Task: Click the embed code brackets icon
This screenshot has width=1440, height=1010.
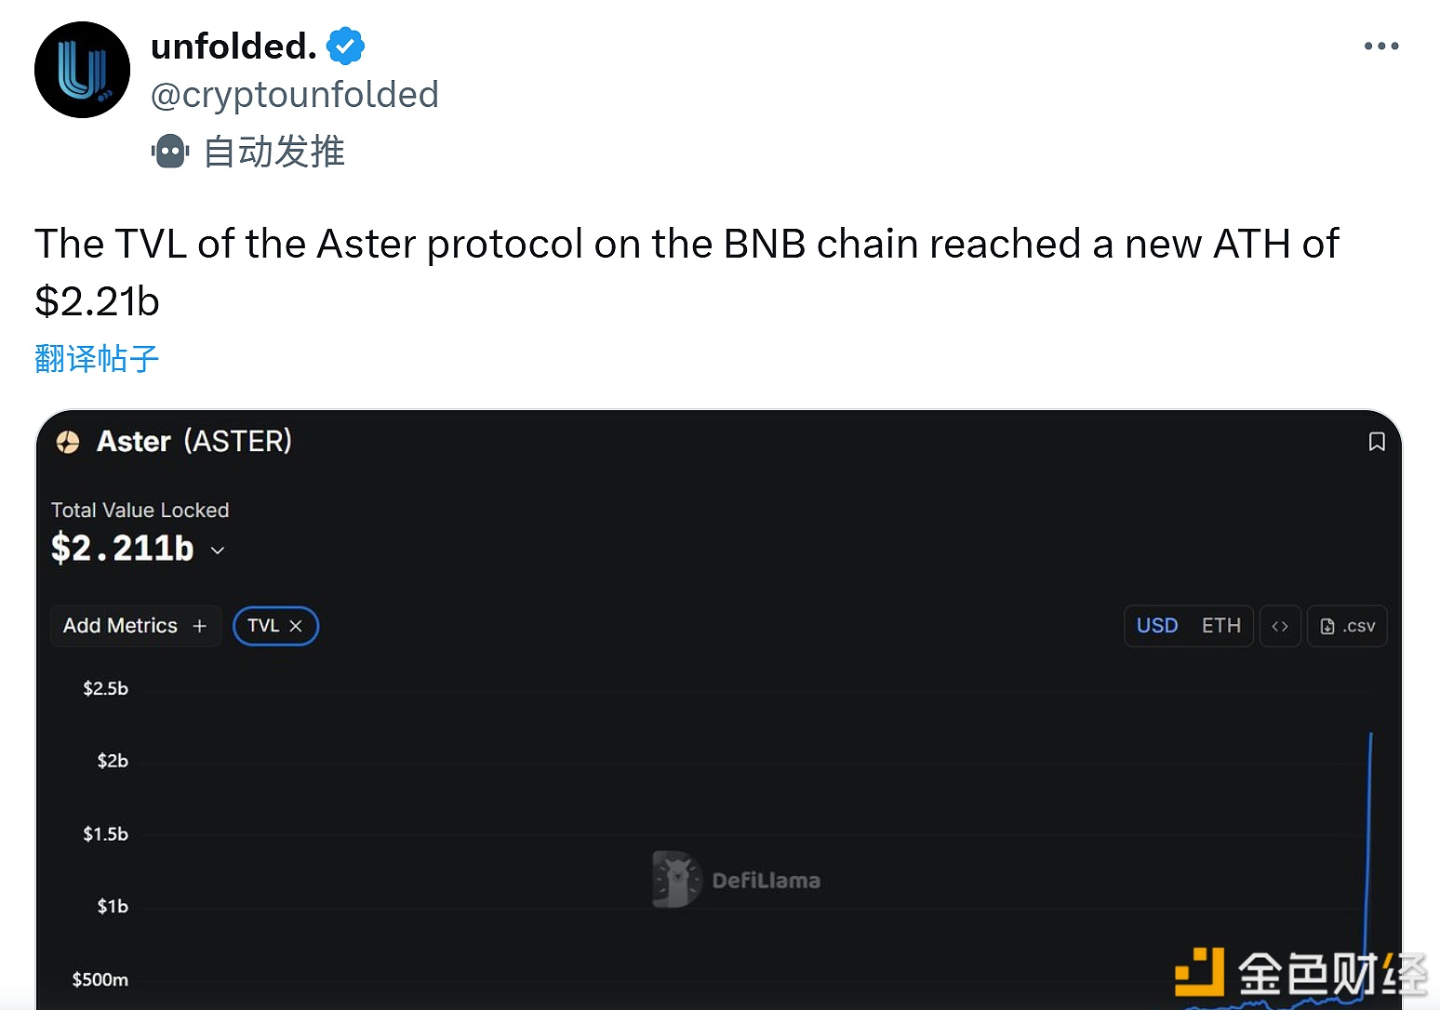Action: click(x=1280, y=626)
